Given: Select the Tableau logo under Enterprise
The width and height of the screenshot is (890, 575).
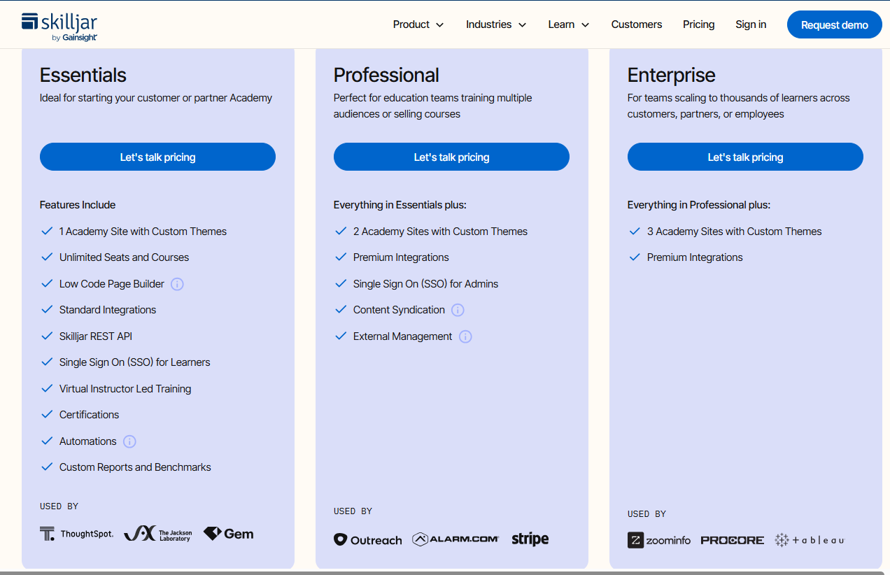Looking at the screenshot, I should tap(810, 540).
